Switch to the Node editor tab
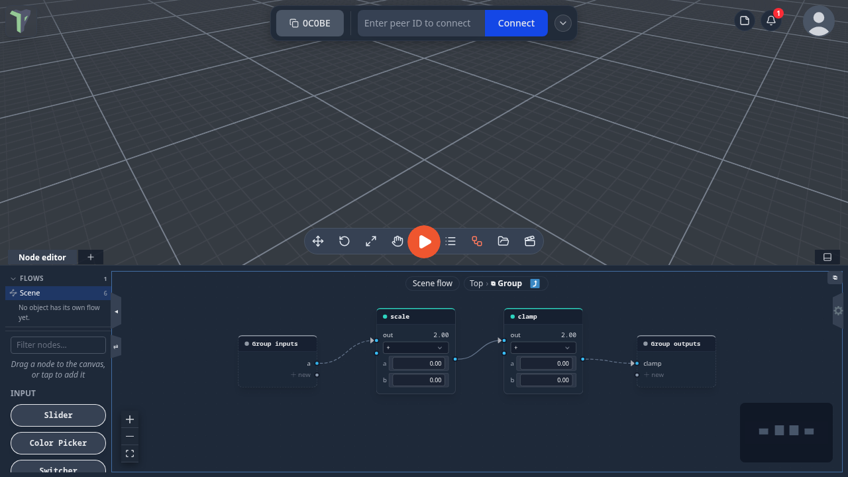 point(42,257)
